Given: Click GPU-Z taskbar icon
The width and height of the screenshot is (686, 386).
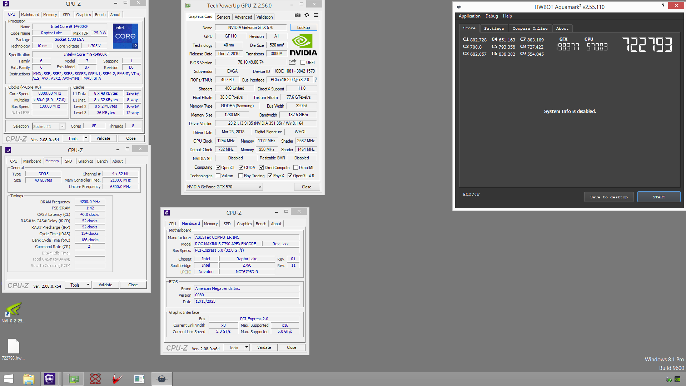Looking at the screenshot, I should (x=74, y=379).
